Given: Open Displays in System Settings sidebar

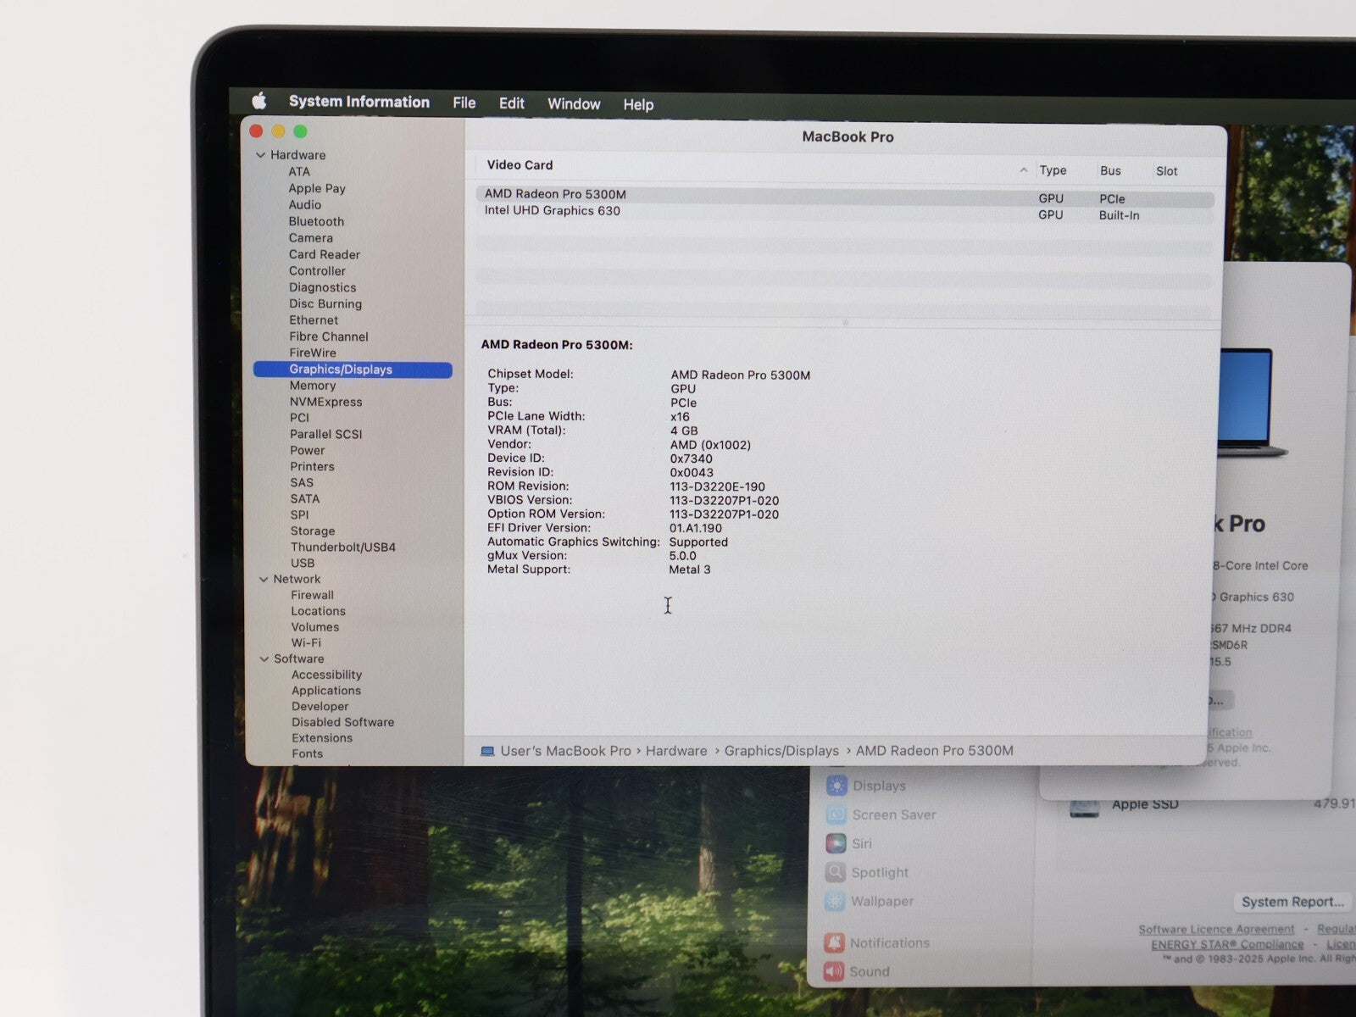Looking at the screenshot, I should (x=866, y=786).
